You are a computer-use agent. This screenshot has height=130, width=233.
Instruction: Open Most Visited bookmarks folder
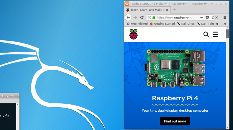(137, 24)
